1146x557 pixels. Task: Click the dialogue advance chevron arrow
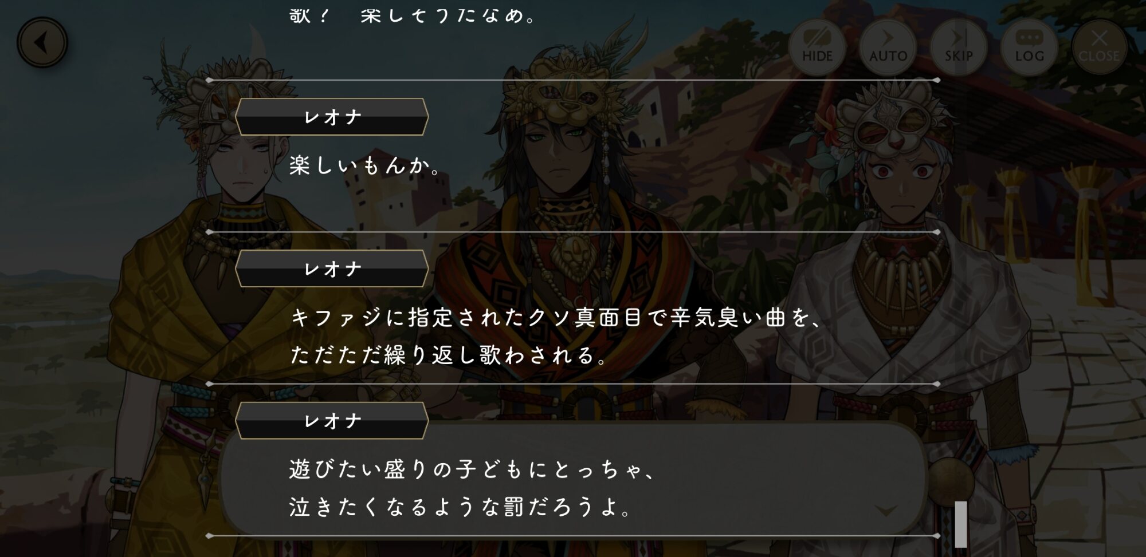coord(886,509)
